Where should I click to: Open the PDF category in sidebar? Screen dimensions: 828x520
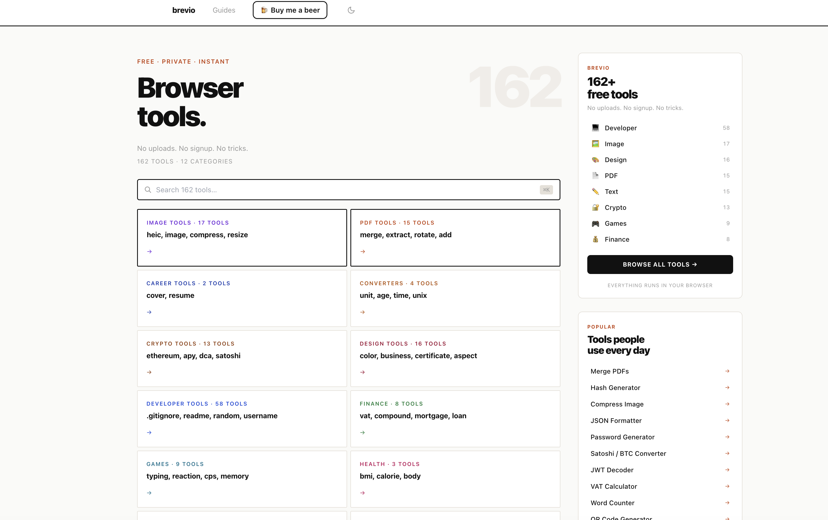(660, 176)
